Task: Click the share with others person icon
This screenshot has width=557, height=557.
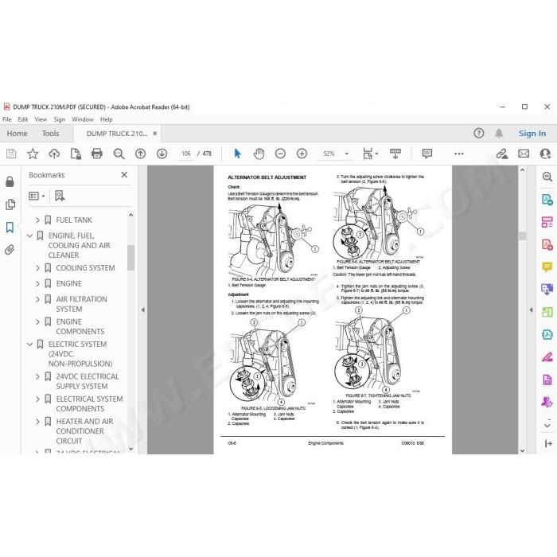Action: click(x=545, y=154)
